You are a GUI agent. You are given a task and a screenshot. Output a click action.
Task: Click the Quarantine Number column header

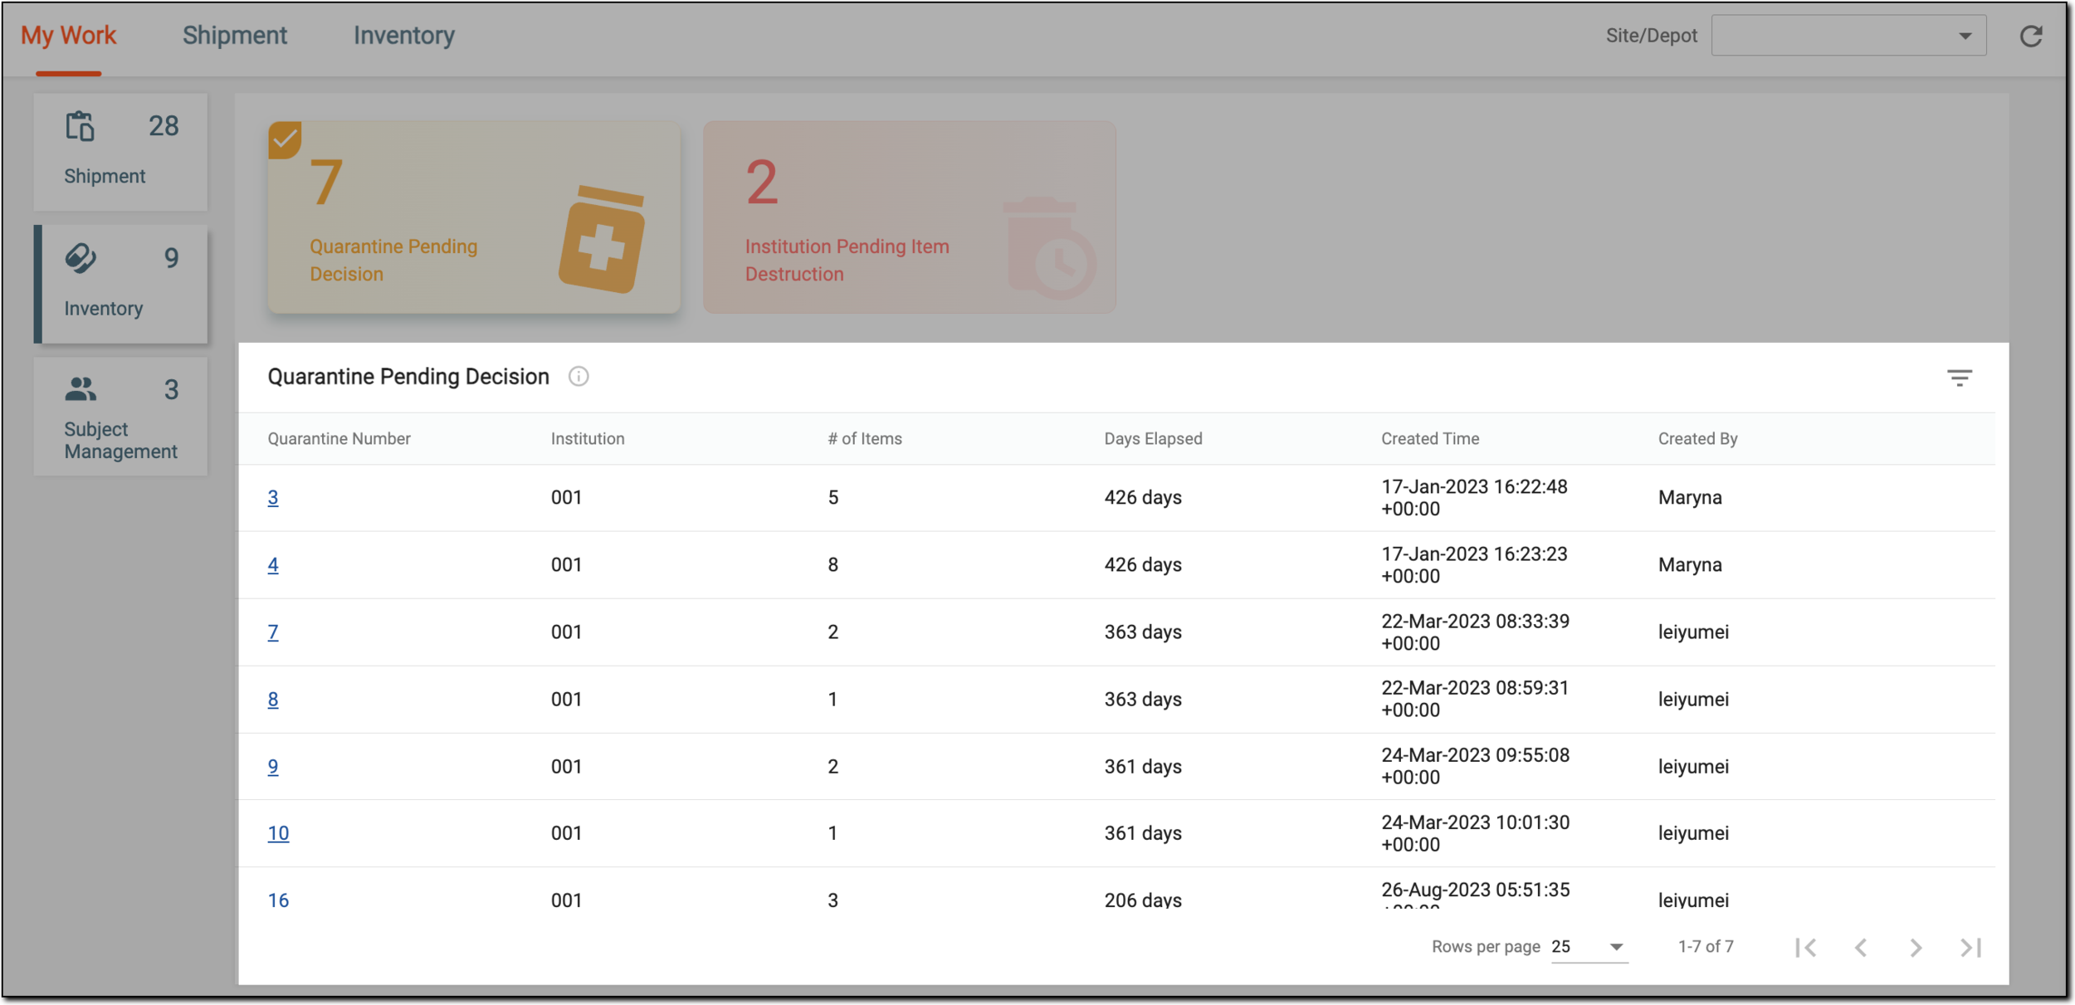(x=339, y=438)
